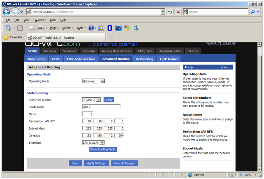This screenshot has width=264, height=179.
Task: Click the Read Mail icon
Action: click(32, 28)
